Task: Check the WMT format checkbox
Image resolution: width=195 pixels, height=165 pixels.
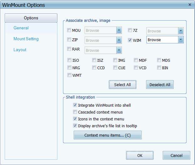Action: (x=69, y=75)
